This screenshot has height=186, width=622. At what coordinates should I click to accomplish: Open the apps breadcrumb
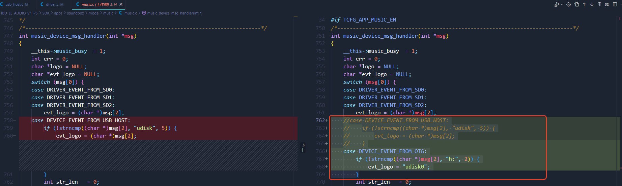58,13
